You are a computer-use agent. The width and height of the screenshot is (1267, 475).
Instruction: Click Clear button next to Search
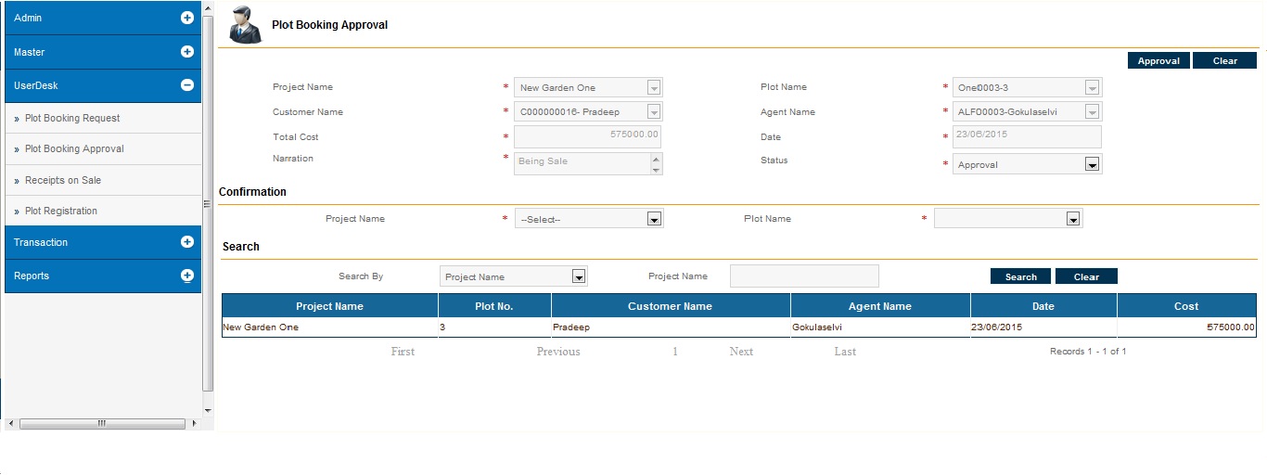click(x=1086, y=276)
